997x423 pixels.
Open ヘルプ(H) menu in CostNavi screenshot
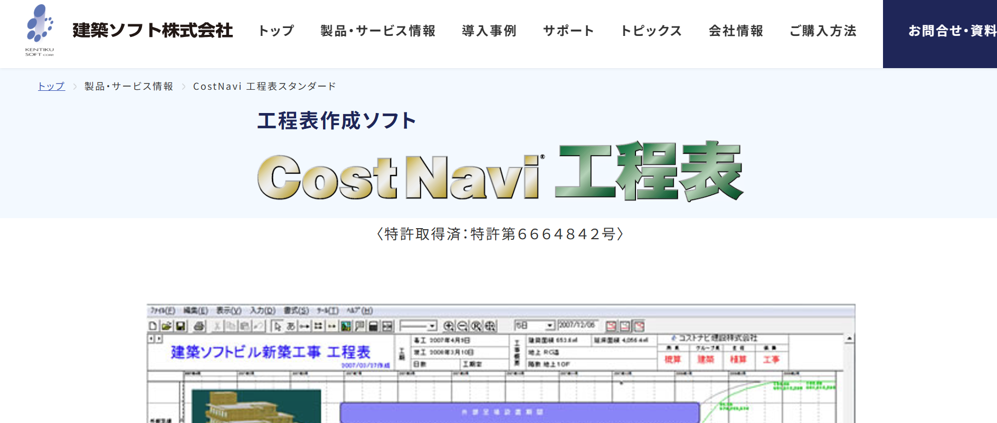[359, 311]
